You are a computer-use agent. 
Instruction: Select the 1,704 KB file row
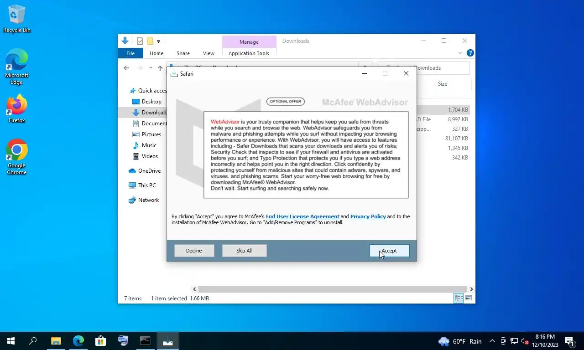pyautogui.click(x=443, y=110)
